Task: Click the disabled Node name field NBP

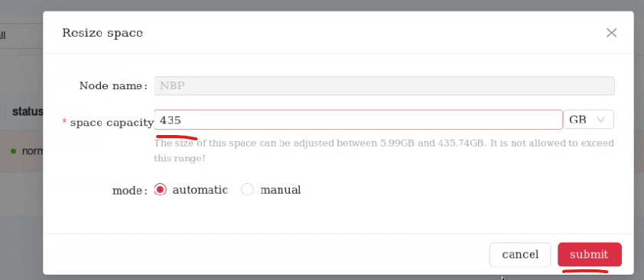Action: coord(385,85)
